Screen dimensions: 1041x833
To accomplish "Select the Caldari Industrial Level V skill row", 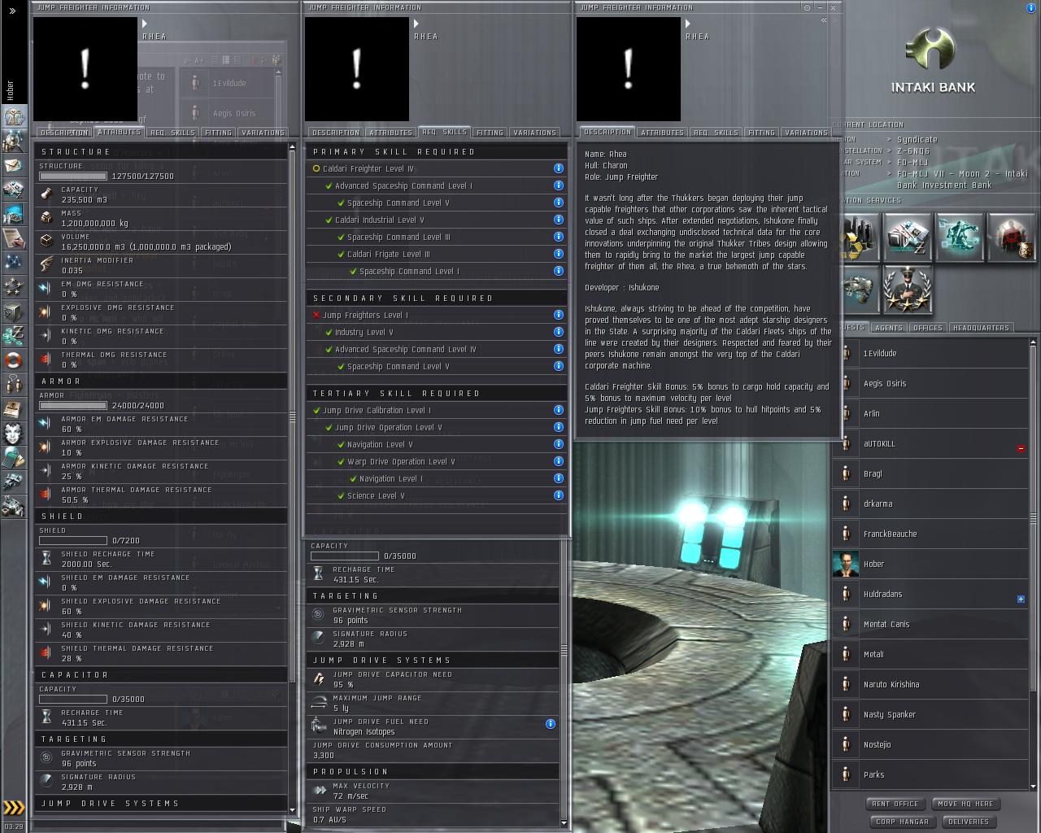I will [437, 220].
